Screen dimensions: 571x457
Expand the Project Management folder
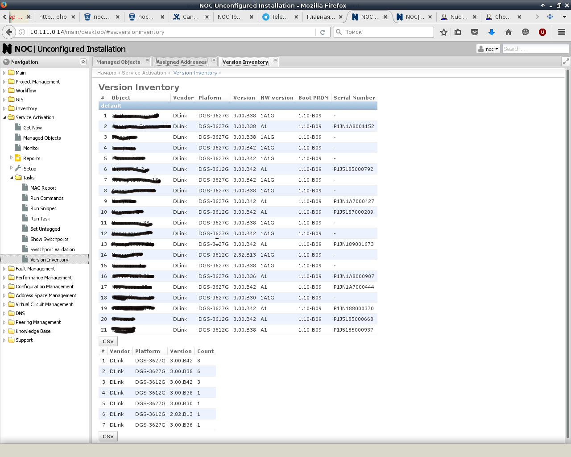click(x=4, y=82)
